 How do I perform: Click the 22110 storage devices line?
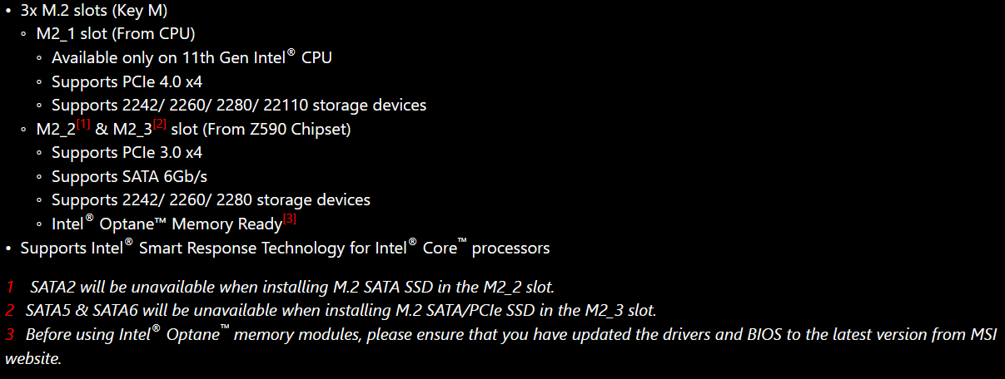[x=239, y=106]
